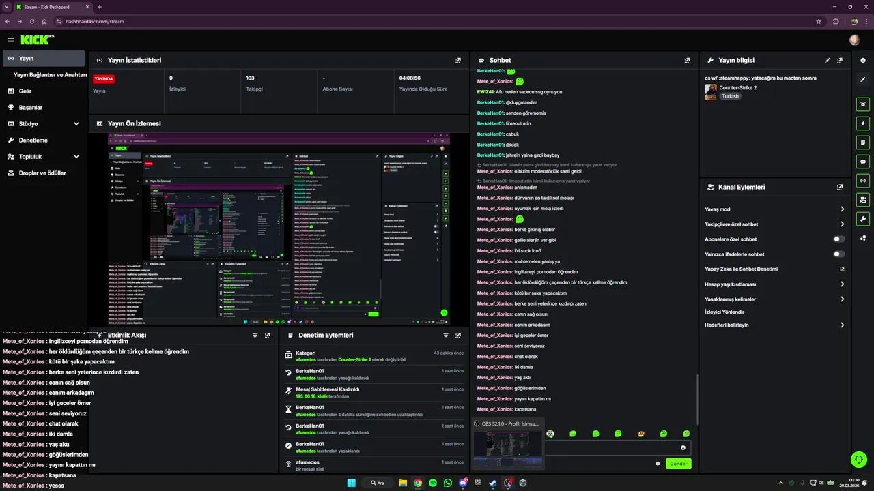Open Yavaş mod settings chevron
Image resolution: width=874 pixels, height=491 pixels.
tap(842, 209)
